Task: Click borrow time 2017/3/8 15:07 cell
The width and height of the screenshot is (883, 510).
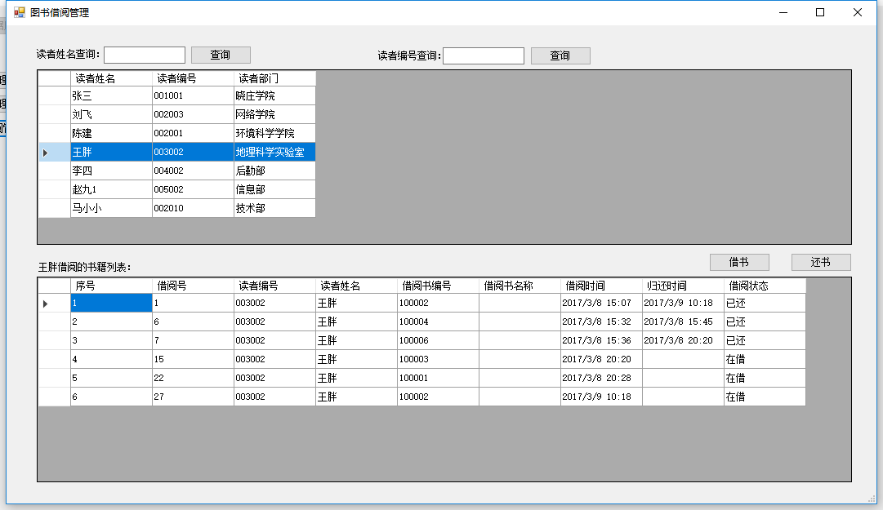Action: pos(601,303)
